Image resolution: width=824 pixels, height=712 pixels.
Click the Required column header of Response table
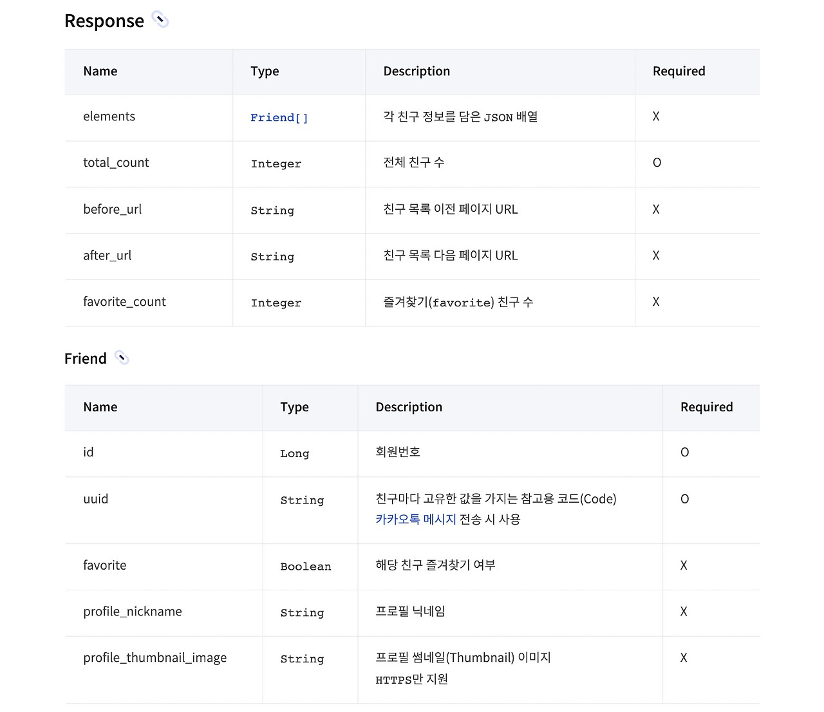(679, 71)
